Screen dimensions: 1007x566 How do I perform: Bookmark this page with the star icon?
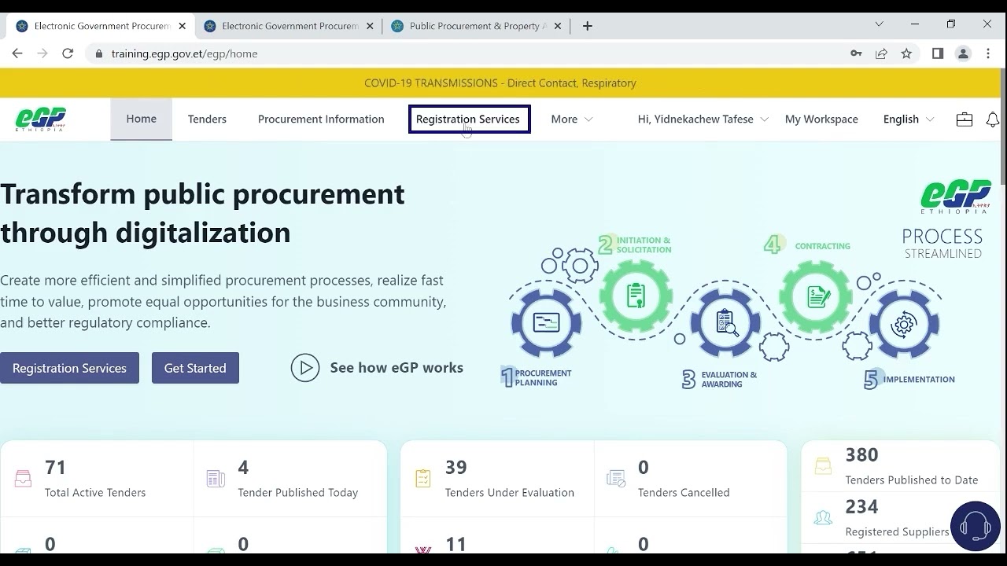pyautogui.click(x=906, y=53)
